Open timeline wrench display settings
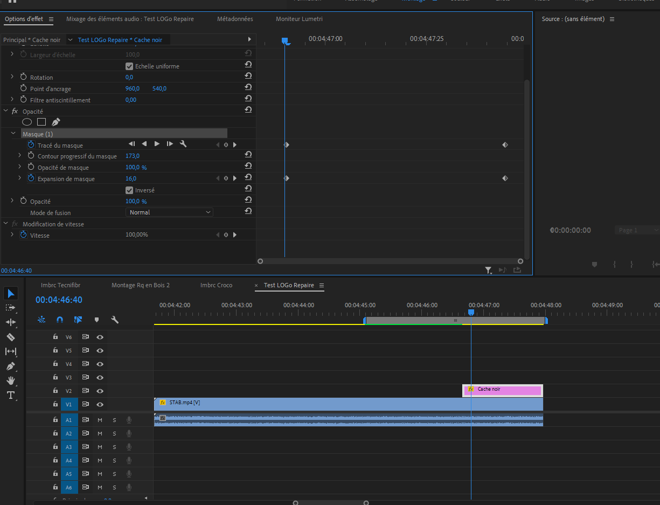 pos(115,320)
